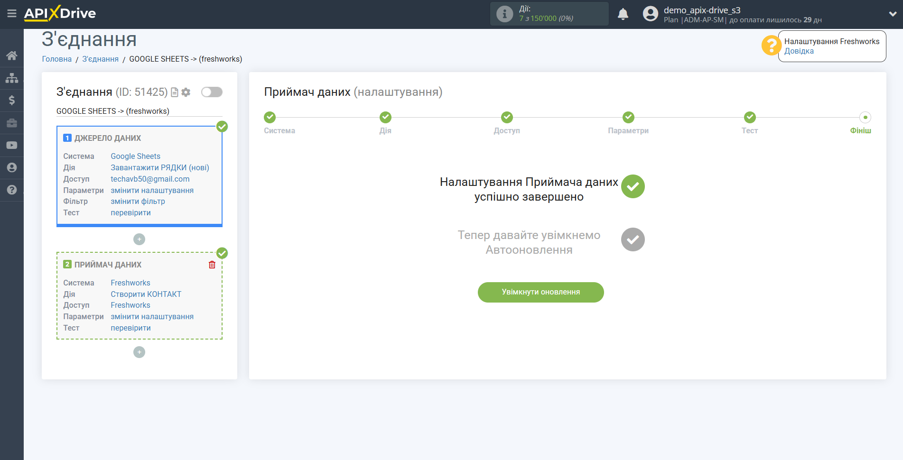Open the Довідка help link
Image resolution: width=903 pixels, height=460 pixels.
[799, 51]
